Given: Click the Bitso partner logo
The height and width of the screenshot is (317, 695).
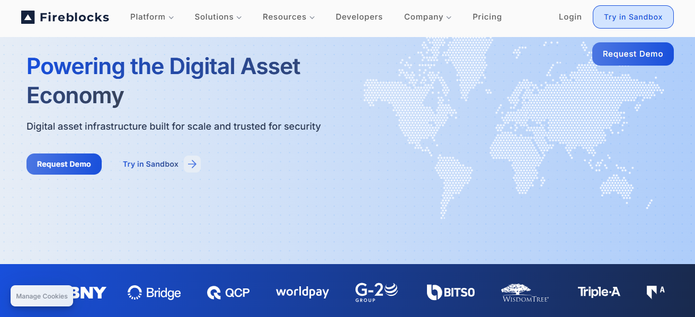Looking at the screenshot, I should click(451, 292).
